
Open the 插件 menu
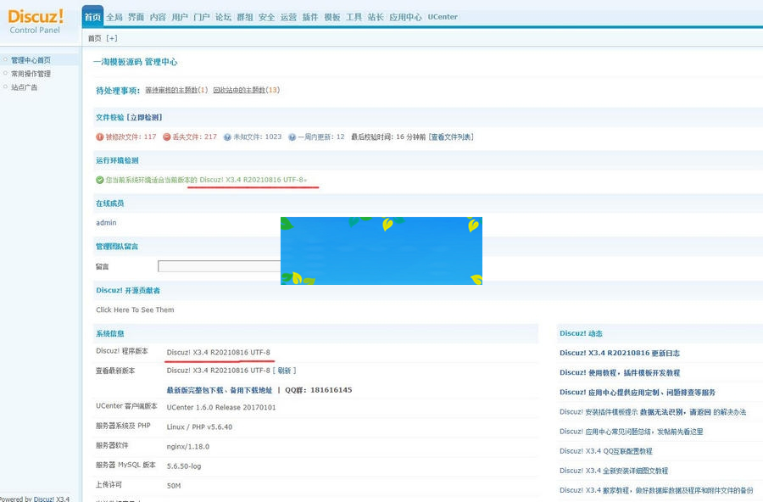[x=309, y=16]
